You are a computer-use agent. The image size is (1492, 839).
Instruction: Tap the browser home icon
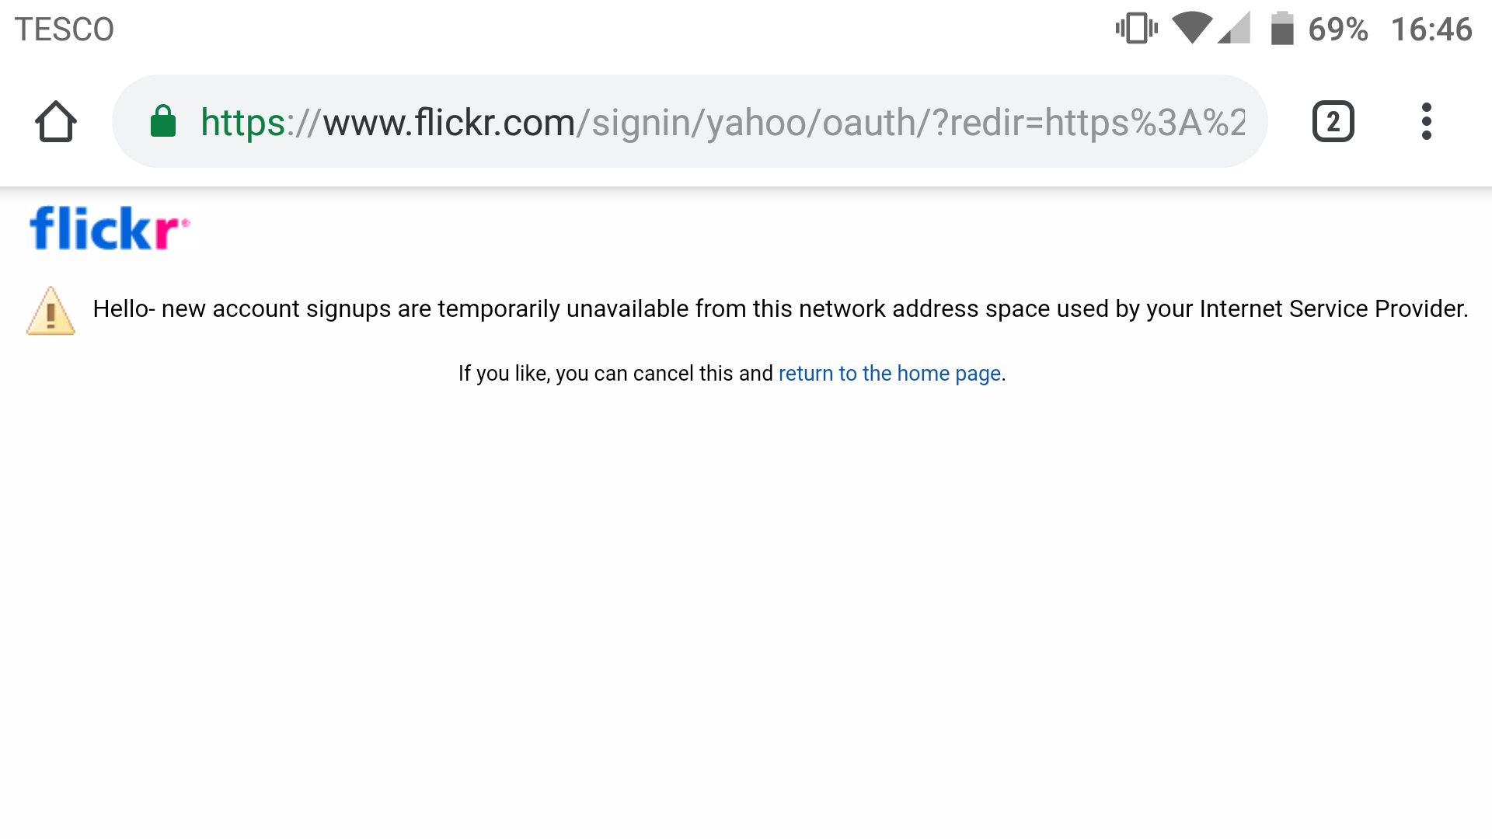tap(56, 122)
